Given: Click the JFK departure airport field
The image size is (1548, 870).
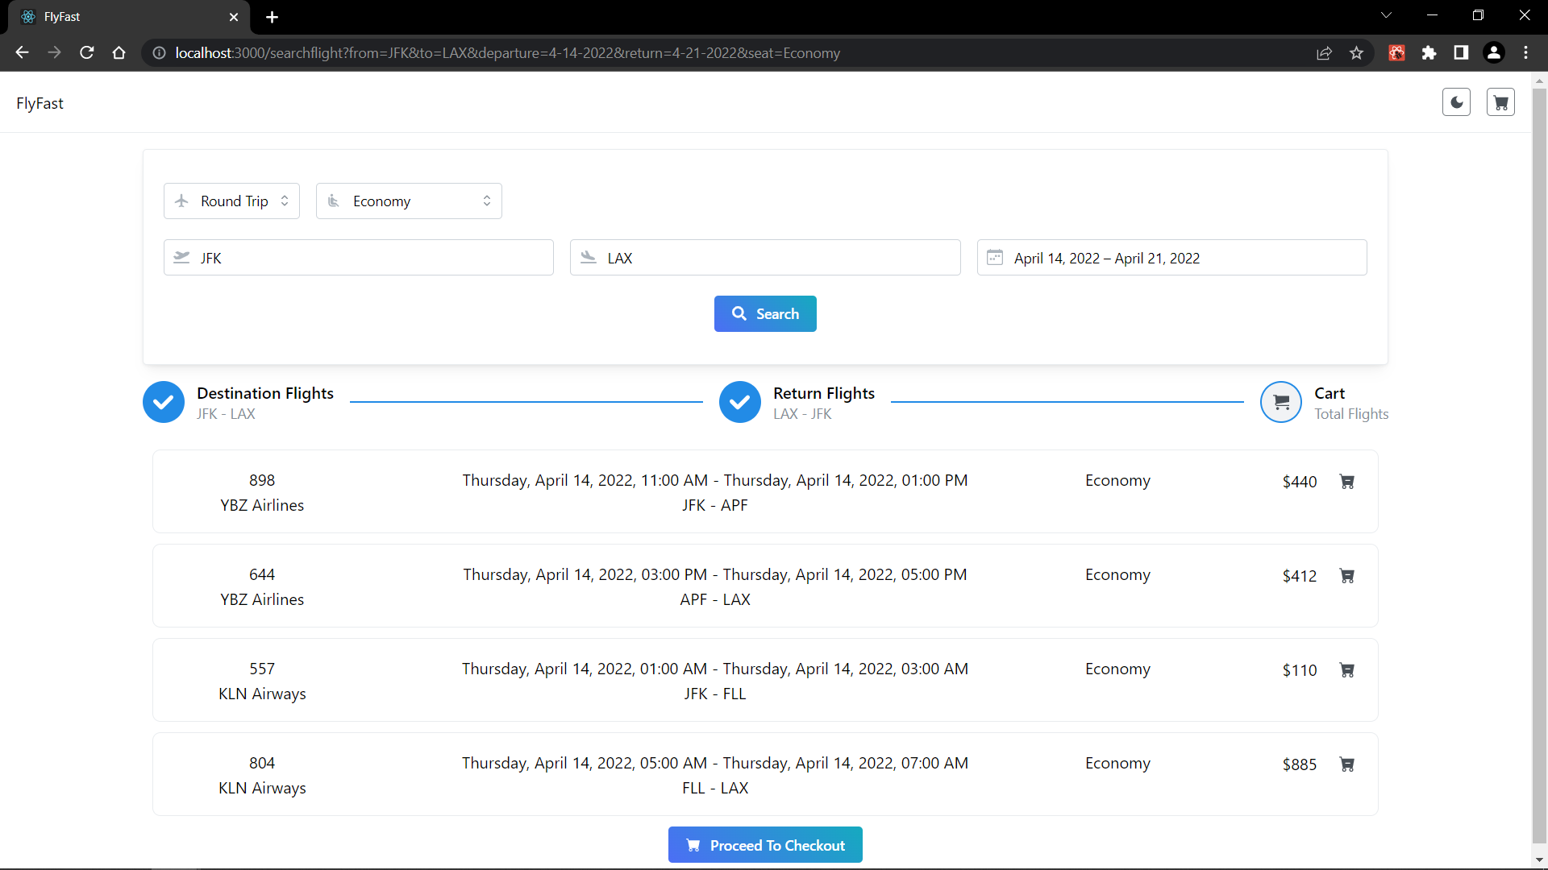Looking at the screenshot, I should coord(359,258).
